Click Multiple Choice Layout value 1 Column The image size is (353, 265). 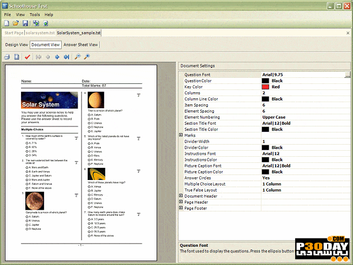coord(272,184)
